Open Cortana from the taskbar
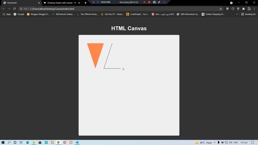Viewport: 258px width, 145px height. pos(15,142)
